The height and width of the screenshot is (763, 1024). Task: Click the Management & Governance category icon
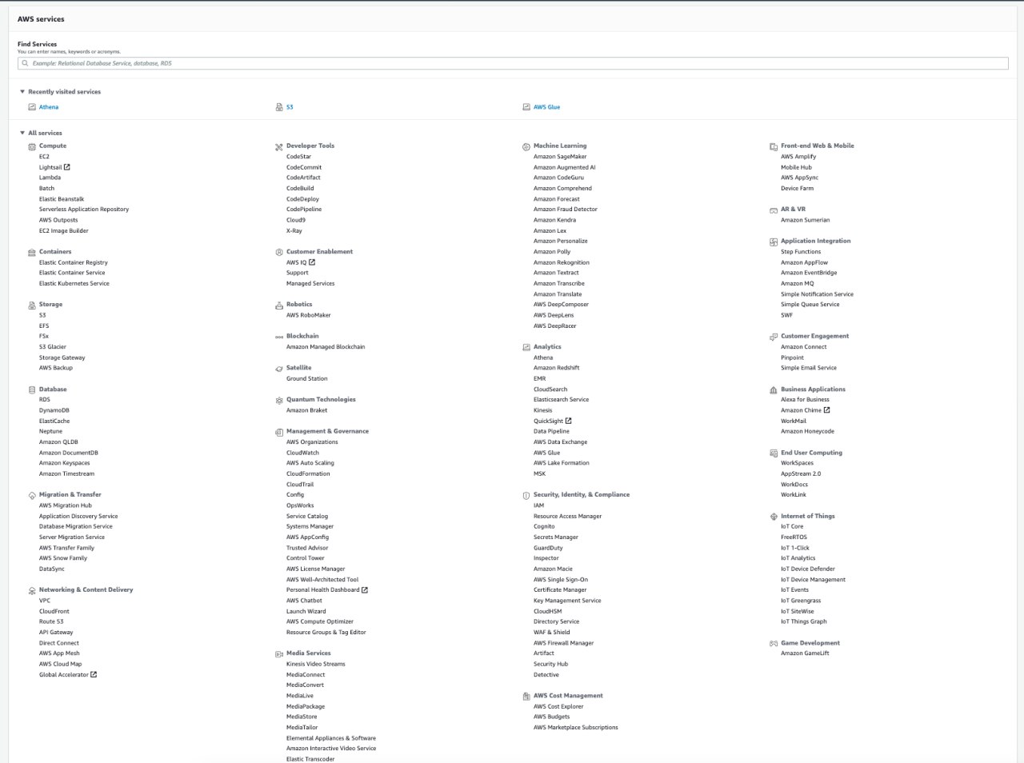click(279, 432)
